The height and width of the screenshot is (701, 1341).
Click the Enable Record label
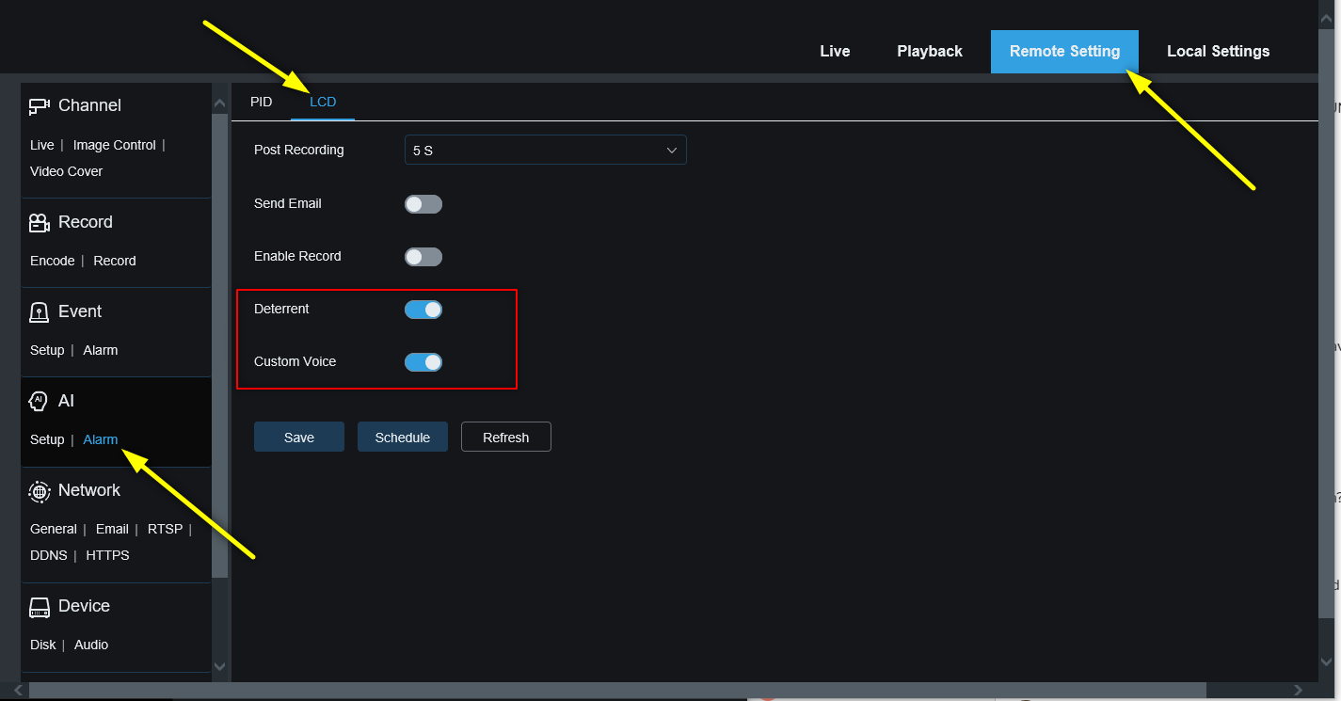pyautogui.click(x=297, y=256)
